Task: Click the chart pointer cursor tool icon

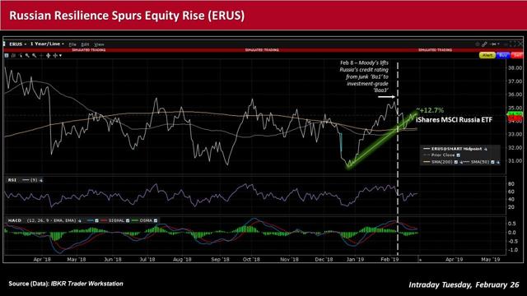Action: [x=21, y=55]
